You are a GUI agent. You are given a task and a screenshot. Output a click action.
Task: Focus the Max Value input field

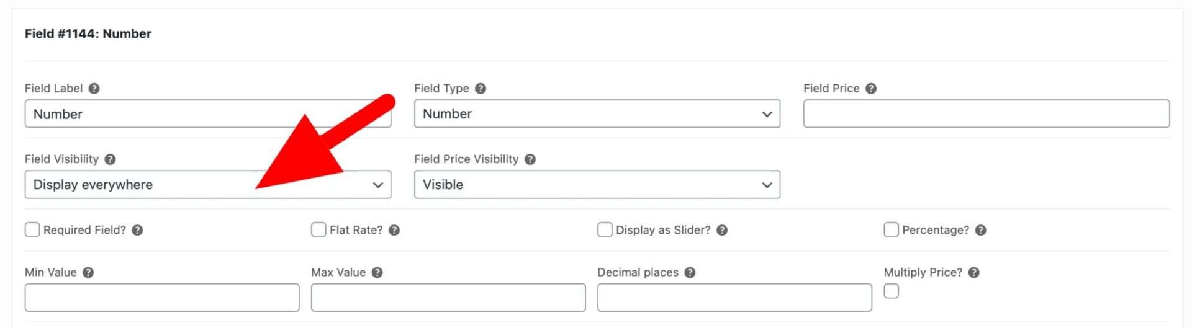click(448, 298)
